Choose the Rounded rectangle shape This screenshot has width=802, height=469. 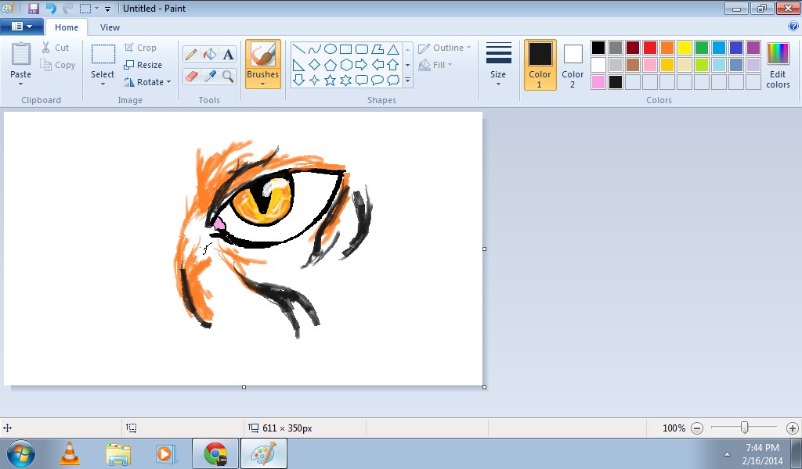[x=362, y=49]
